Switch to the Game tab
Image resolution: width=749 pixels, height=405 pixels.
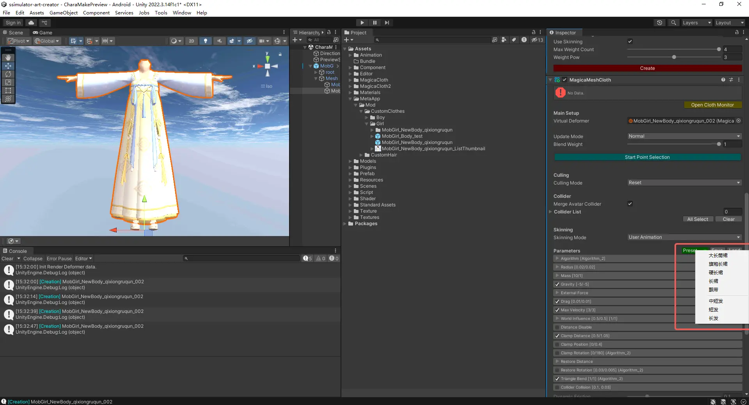43,32
